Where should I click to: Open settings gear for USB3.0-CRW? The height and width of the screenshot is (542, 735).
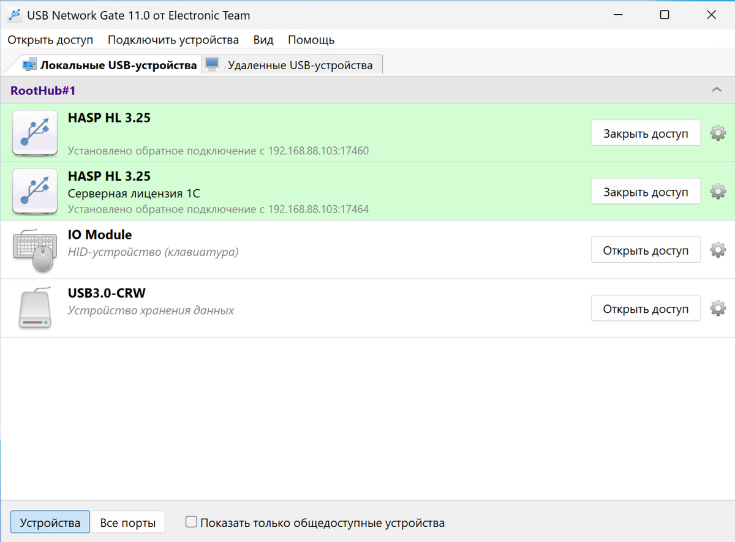coord(718,309)
